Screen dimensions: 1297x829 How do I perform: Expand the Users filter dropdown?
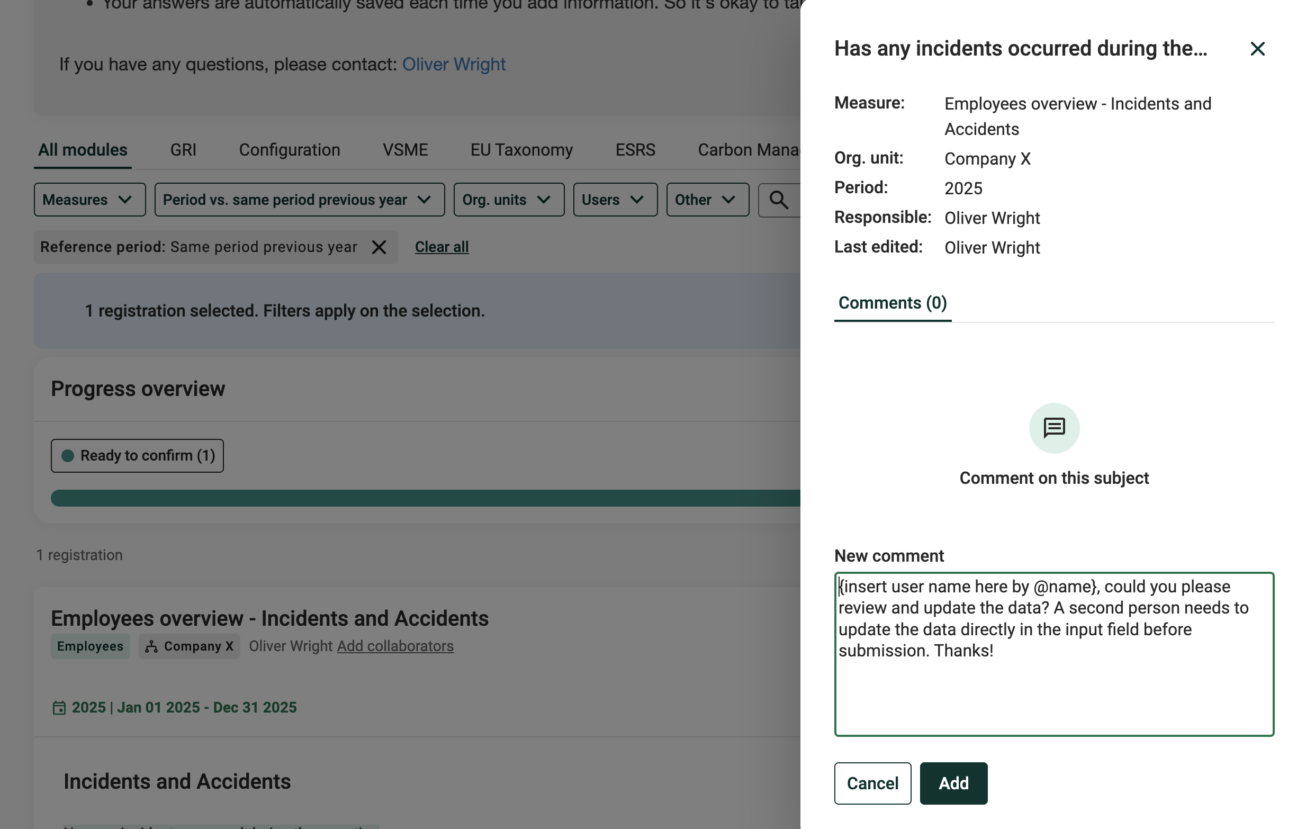point(615,200)
